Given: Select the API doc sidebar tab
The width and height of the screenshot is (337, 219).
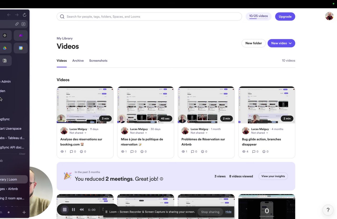Looking at the screenshot, I should (14, 147).
